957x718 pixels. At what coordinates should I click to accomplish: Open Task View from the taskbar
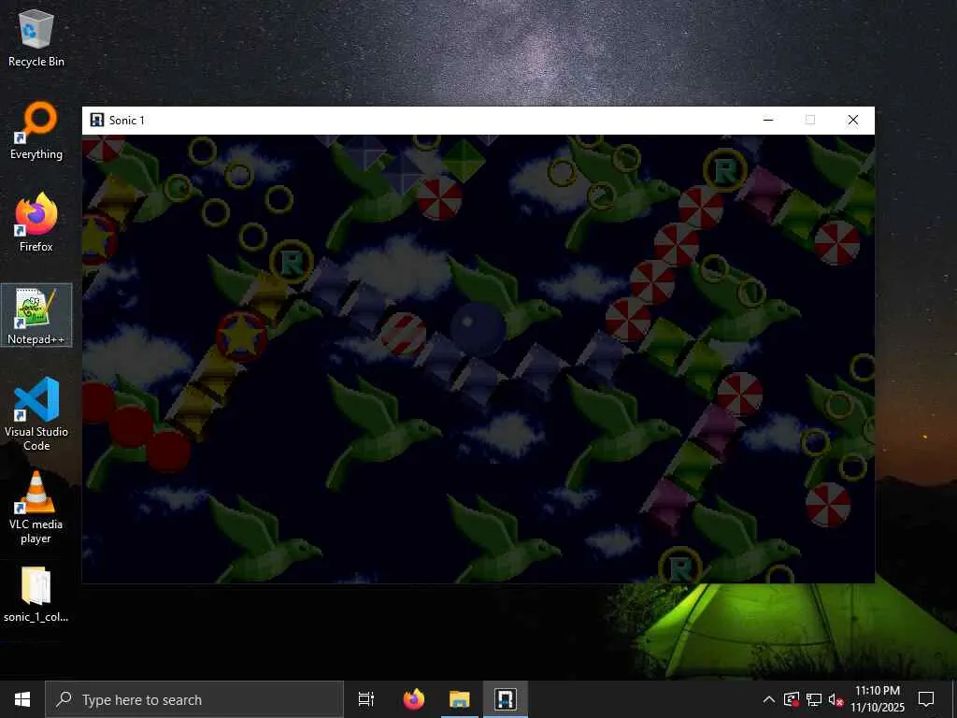tap(366, 699)
